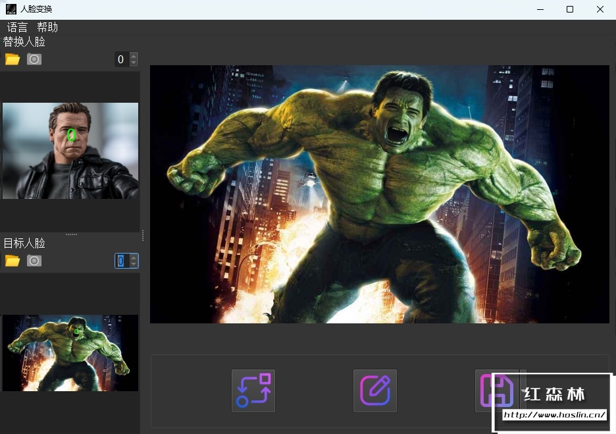The width and height of the screenshot is (616, 434).
Task: Decrease the 替换人脸 face index spinner
Action: coord(134,63)
